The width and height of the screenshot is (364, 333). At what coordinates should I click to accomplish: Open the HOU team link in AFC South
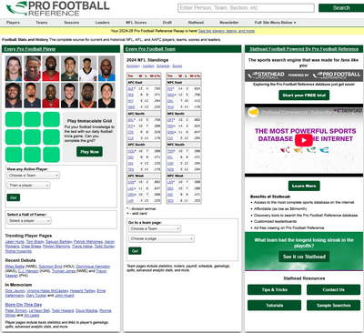coord(131,151)
